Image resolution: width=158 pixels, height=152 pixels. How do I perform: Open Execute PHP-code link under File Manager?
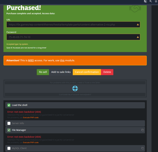point(31,143)
